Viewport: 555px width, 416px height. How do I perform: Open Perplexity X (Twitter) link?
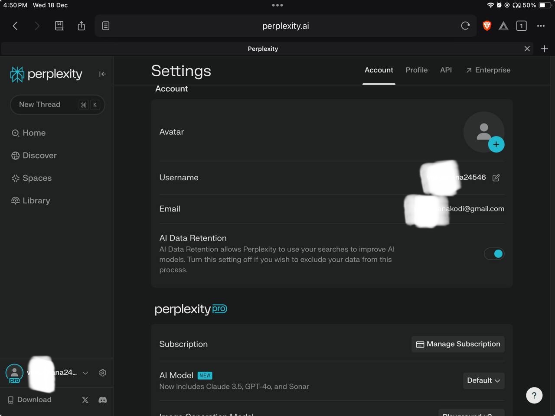click(x=85, y=400)
